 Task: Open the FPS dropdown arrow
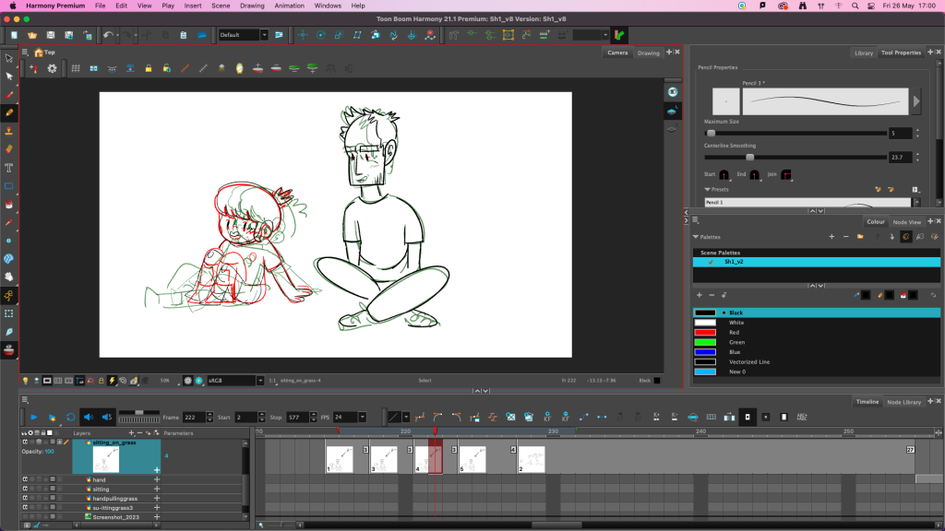(364, 418)
